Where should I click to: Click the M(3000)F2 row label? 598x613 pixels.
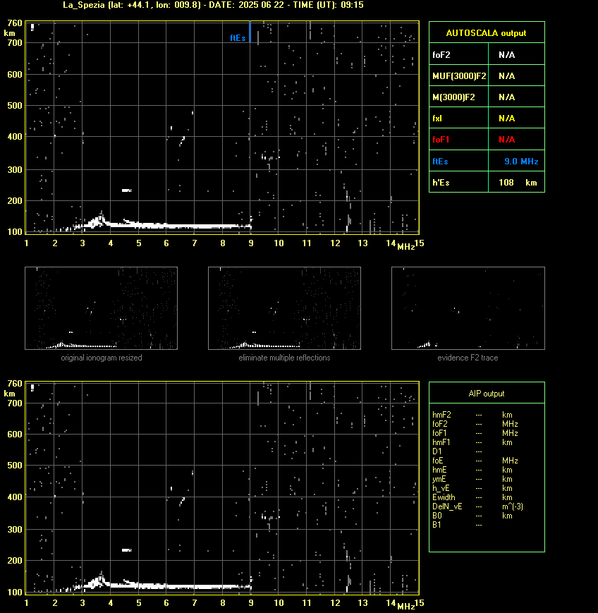coord(453,97)
